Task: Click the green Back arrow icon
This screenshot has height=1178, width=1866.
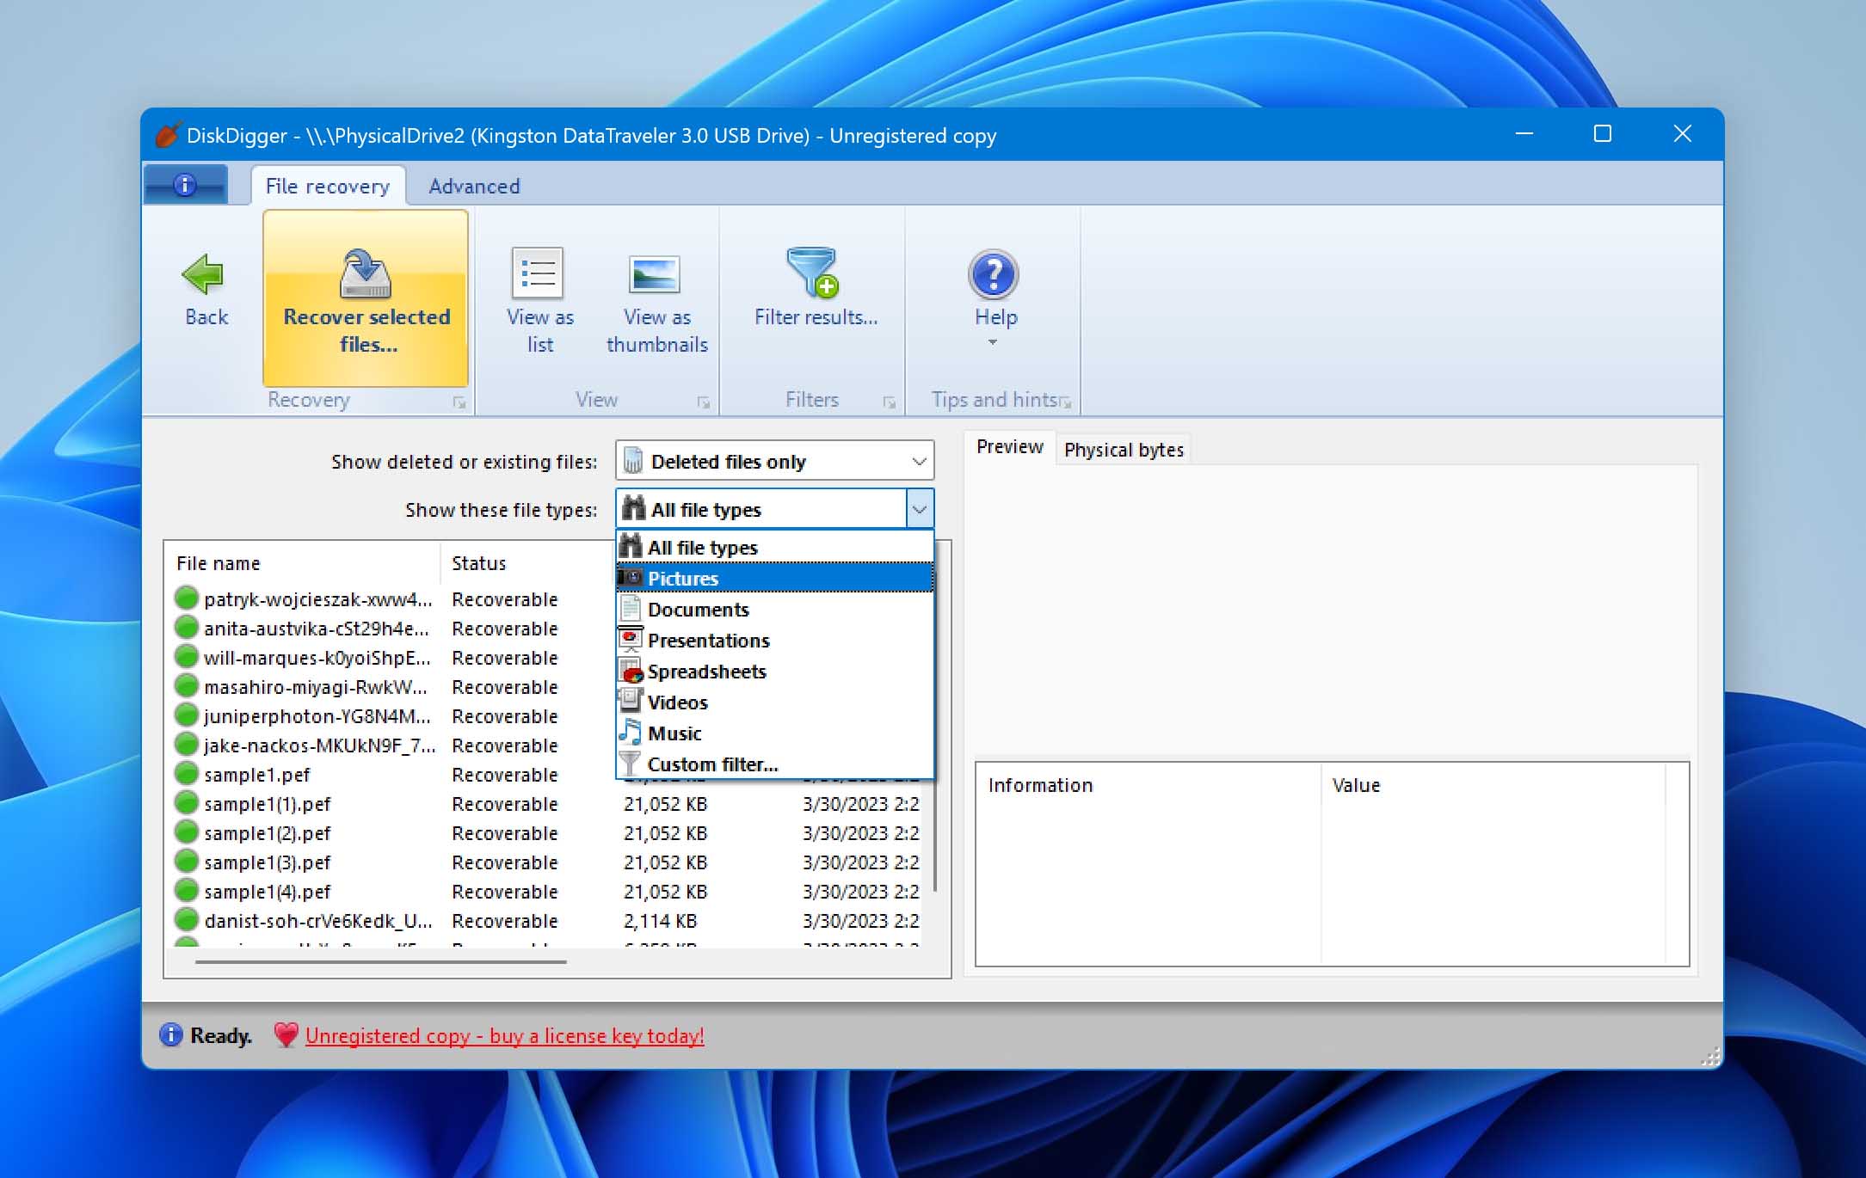Action: tap(204, 275)
